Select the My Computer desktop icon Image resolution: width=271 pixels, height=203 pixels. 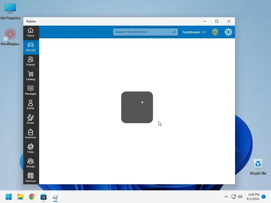pyautogui.click(x=10, y=11)
